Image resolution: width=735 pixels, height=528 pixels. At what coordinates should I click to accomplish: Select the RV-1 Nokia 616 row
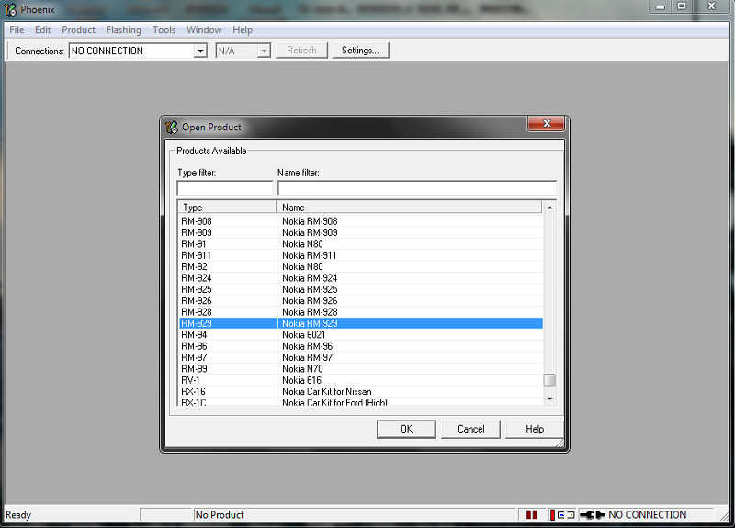click(x=361, y=380)
